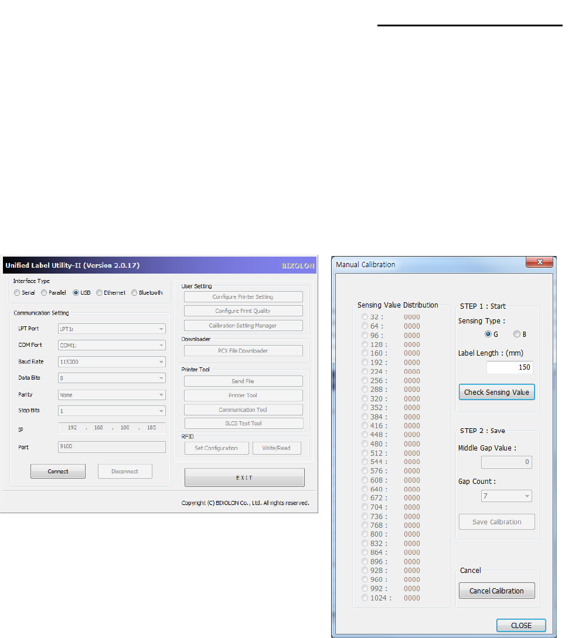572x638 pixels.
Task: Open the Stop Bits dropdown
Action: pyautogui.click(x=112, y=411)
